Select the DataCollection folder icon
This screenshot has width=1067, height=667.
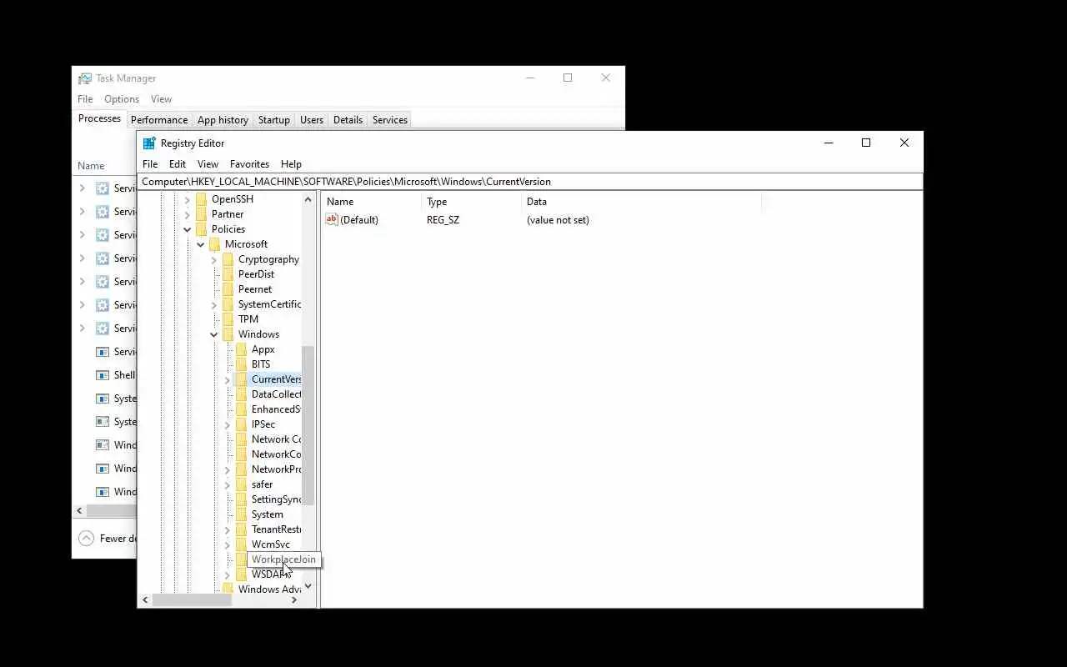(241, 394)
